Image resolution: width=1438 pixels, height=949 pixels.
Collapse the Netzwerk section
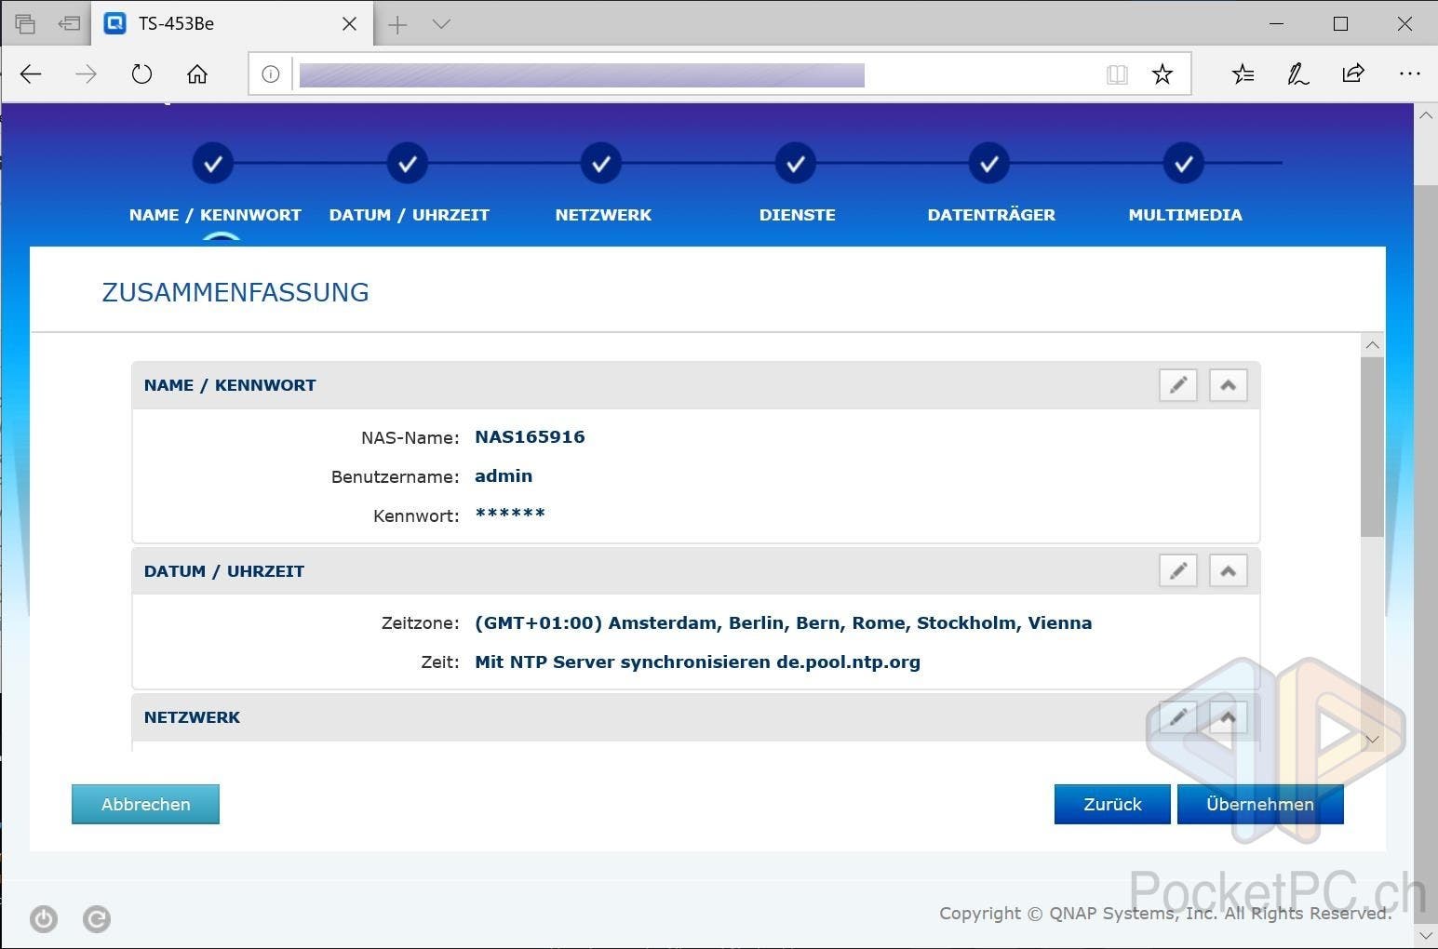tap(1228, 717)
